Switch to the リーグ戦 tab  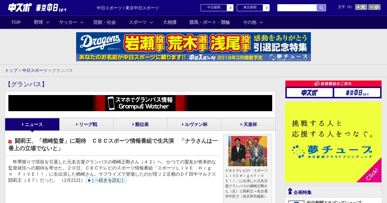tap(86, 124)
